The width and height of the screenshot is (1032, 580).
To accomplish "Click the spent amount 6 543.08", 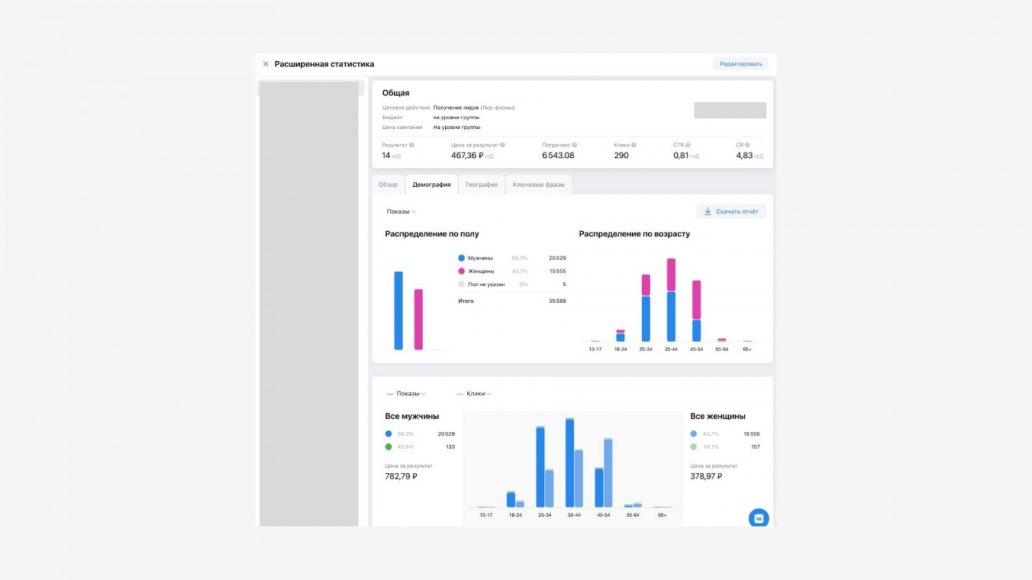I will (558, 155).
